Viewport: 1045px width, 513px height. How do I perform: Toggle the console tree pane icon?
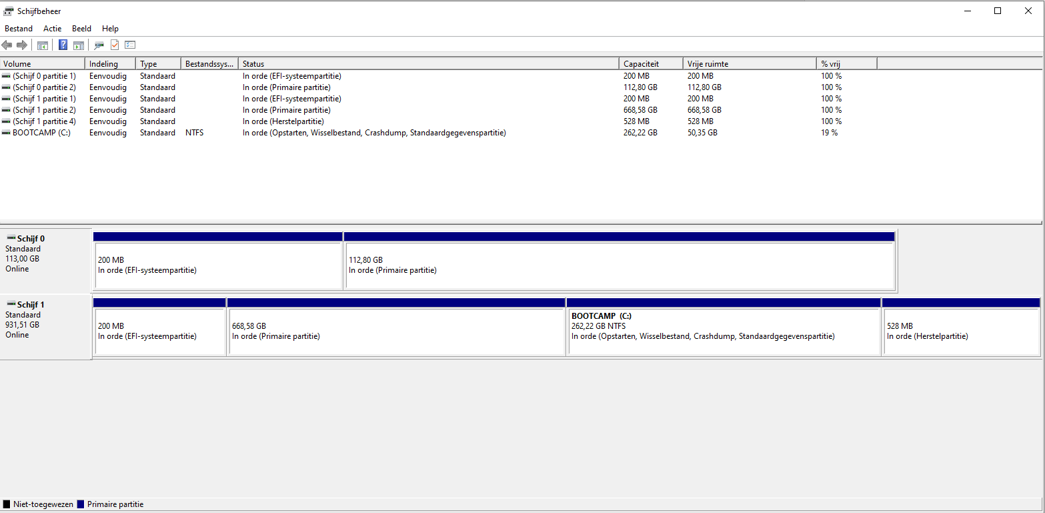tap(43, 45)
